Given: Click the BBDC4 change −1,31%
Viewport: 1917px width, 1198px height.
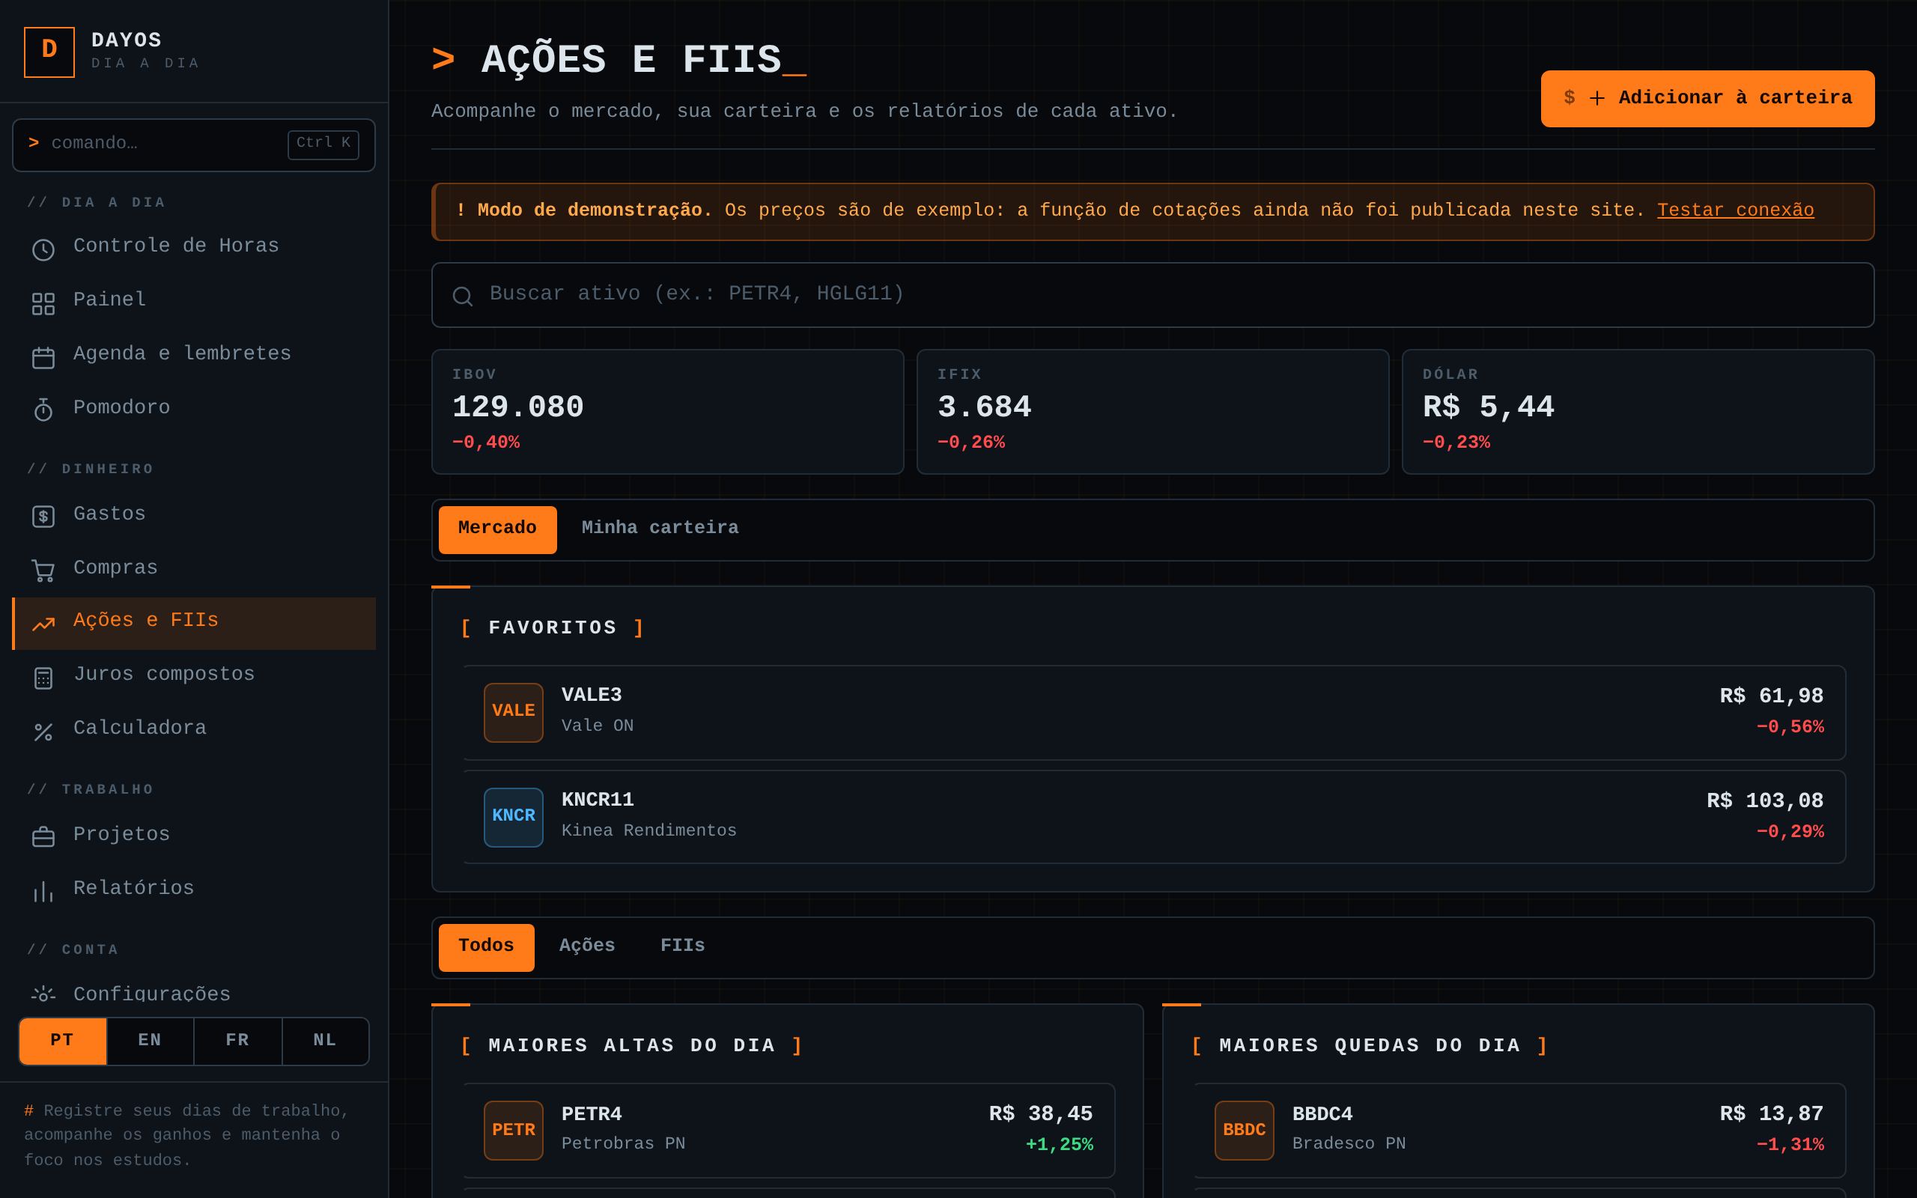Looking at the screenshot, I should pyautogui.click(x=1790, y=1145).
